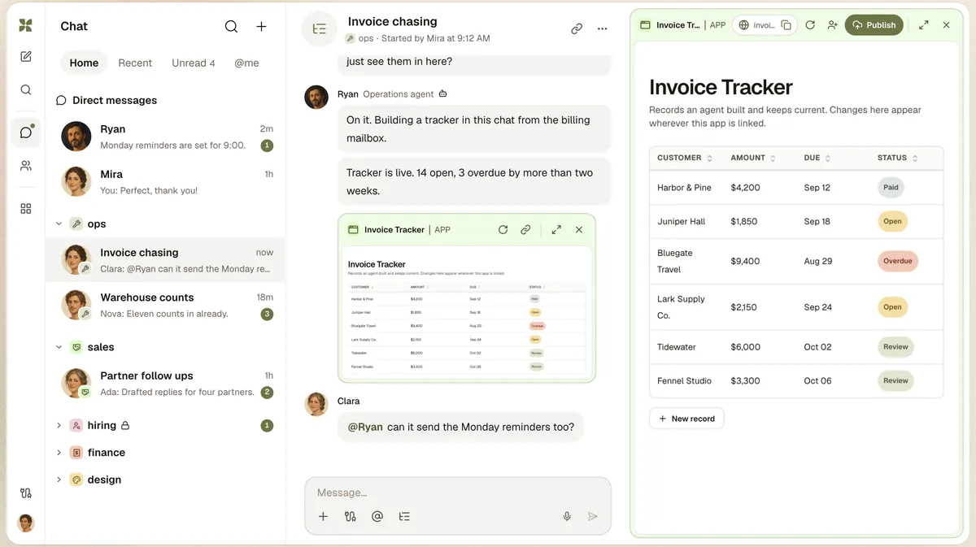Screen dimensions: 976x547
Task: Open the Partner follow ups chat
Action: click(165, 383)
